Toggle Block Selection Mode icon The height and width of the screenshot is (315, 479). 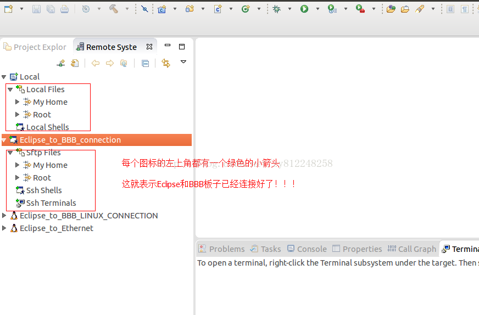[450, 9]
